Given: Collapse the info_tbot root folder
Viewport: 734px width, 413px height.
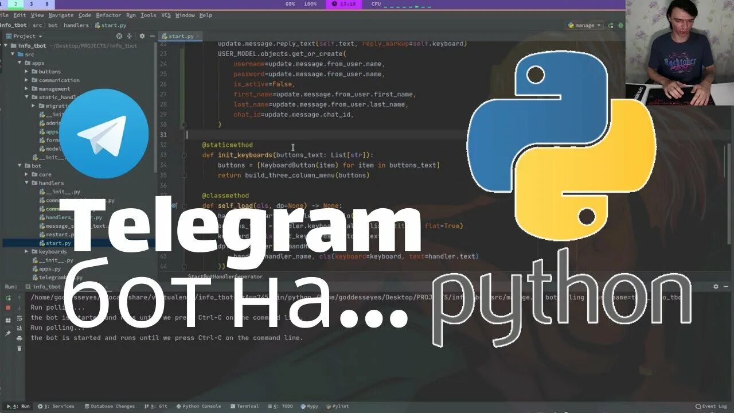Looking at the screenshot, I should 6,46.
